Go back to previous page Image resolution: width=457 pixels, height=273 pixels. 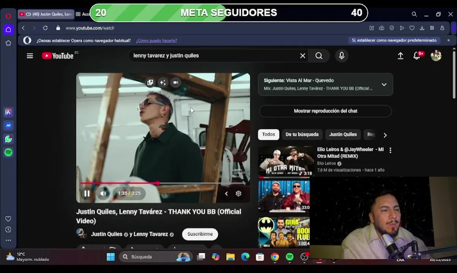coord(23,28)
